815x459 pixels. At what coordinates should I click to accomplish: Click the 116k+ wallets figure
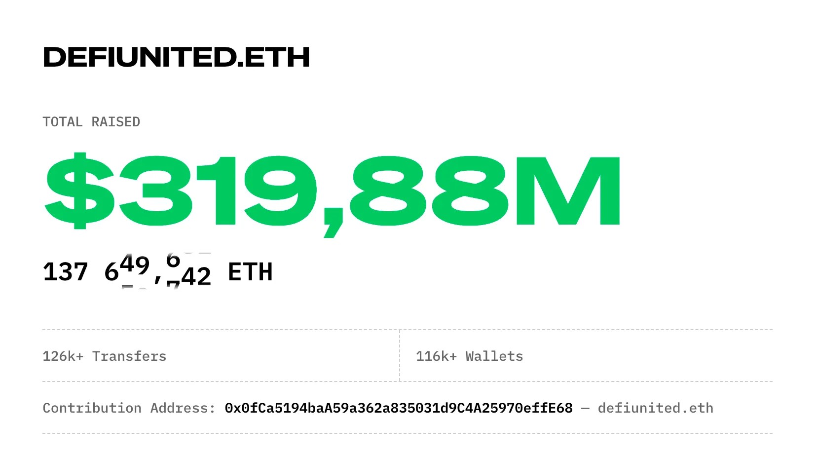[437, 356]
